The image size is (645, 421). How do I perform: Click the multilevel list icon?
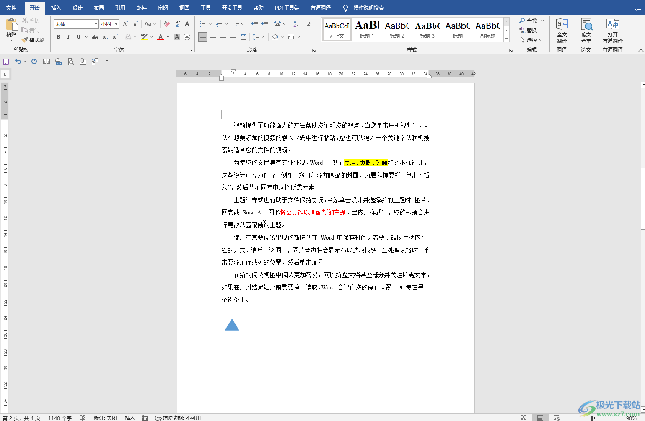pyautogui.click(x=236, y=24)
